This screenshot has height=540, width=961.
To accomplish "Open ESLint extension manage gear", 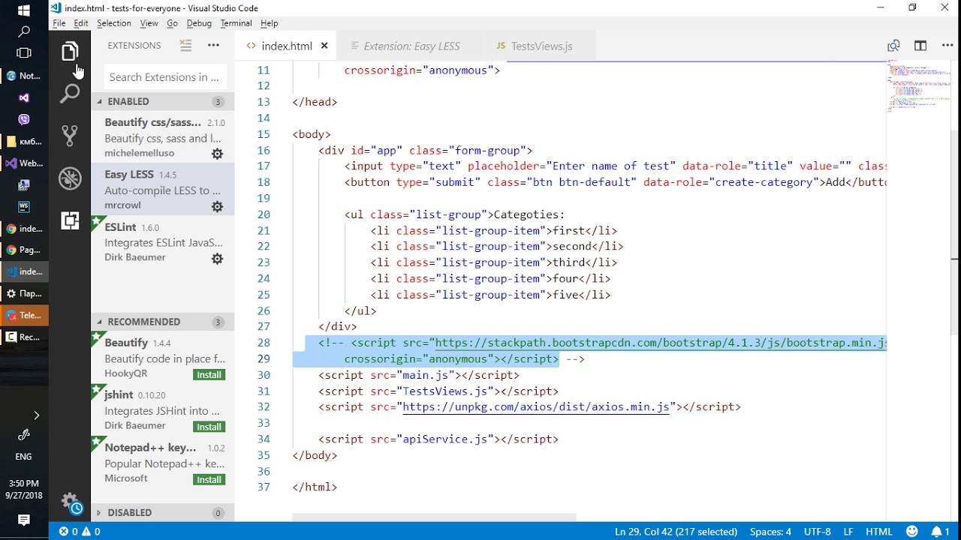I will point(217,259).
